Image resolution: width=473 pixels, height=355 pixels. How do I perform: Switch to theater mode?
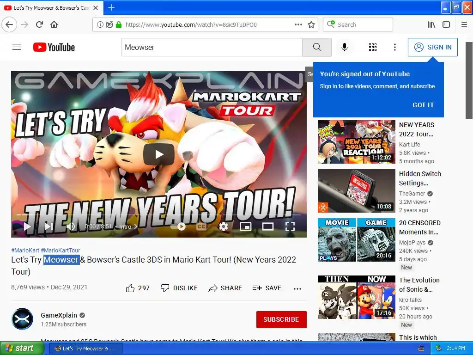coord(268,226)
